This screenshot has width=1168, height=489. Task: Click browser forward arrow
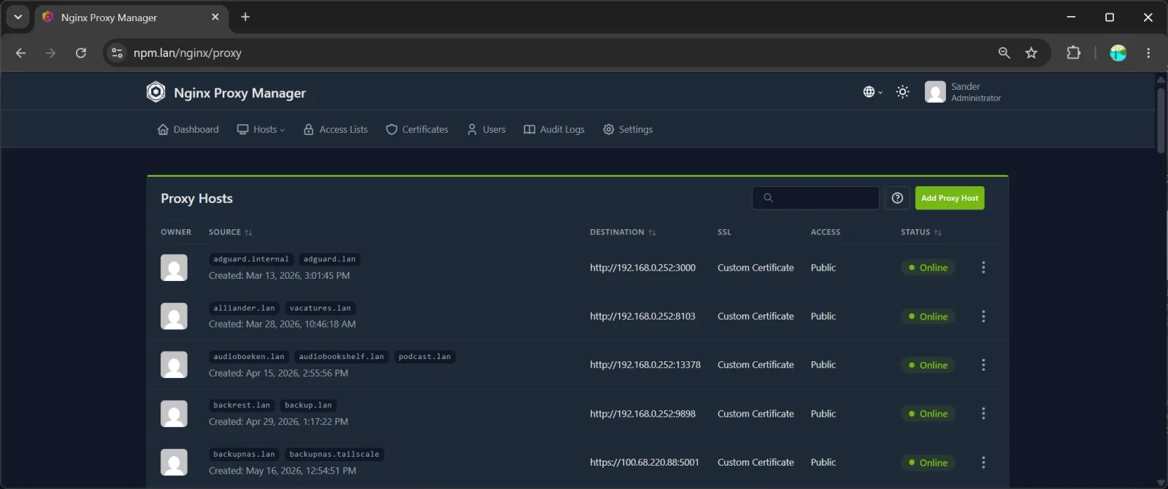tap(50, 53)
